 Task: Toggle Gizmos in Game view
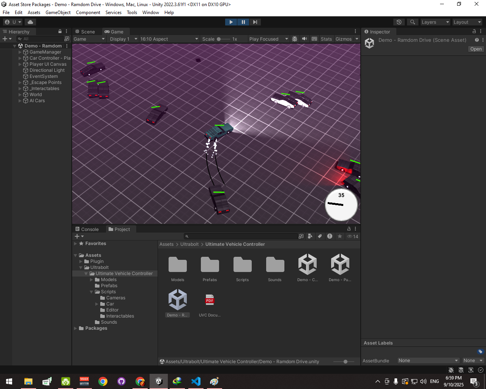pyautogui.click(x=343, y=39)
